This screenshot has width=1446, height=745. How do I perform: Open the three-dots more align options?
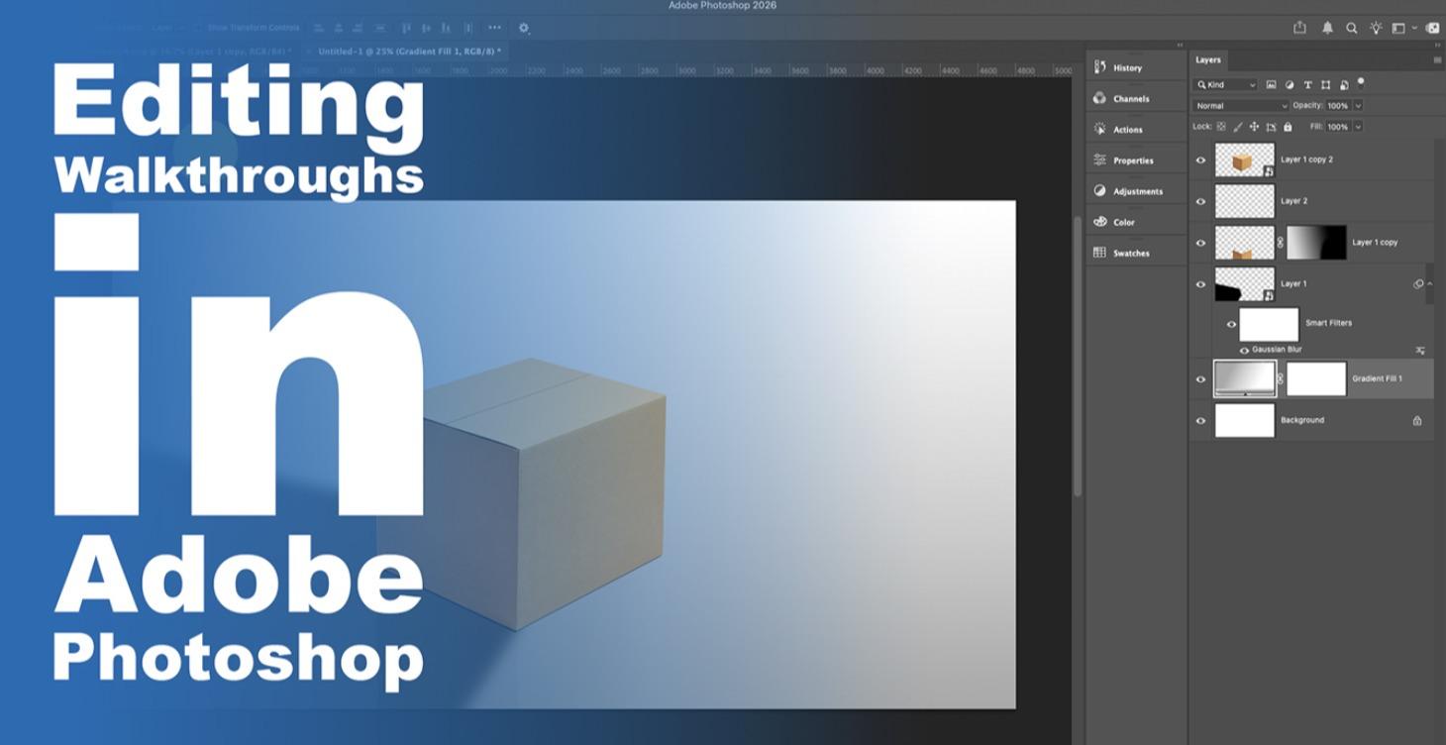point(494,28)
